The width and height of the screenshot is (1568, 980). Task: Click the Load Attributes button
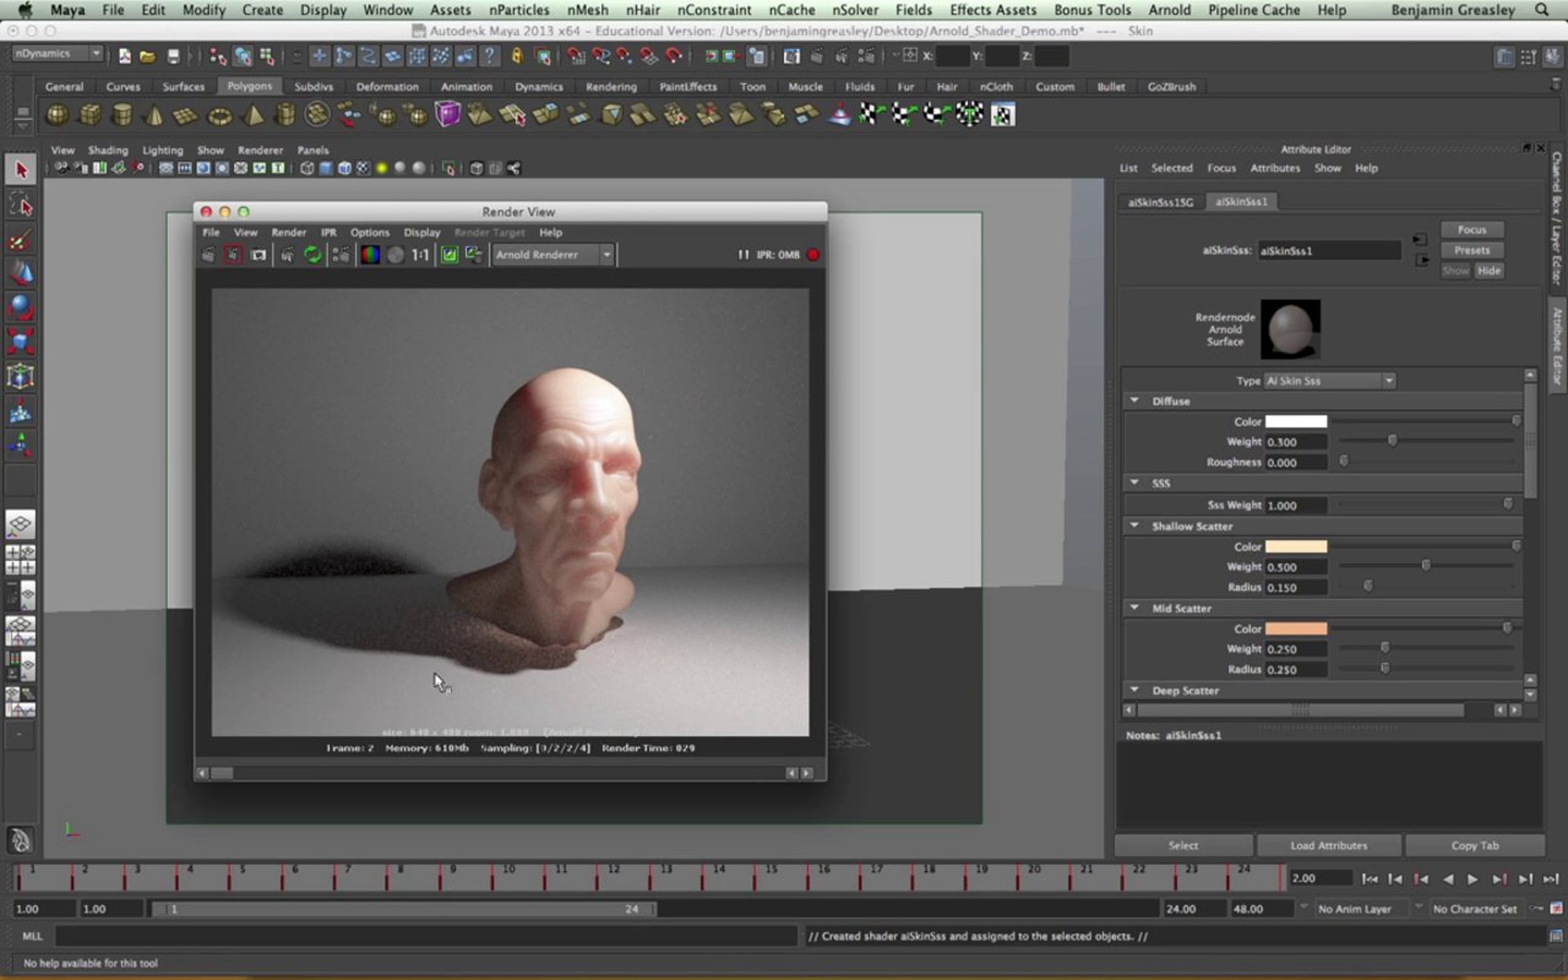1329,845
